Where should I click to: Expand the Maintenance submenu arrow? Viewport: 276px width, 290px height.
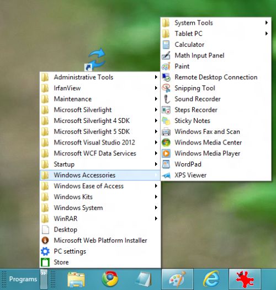pyautogui.click(x=156, y=99)
